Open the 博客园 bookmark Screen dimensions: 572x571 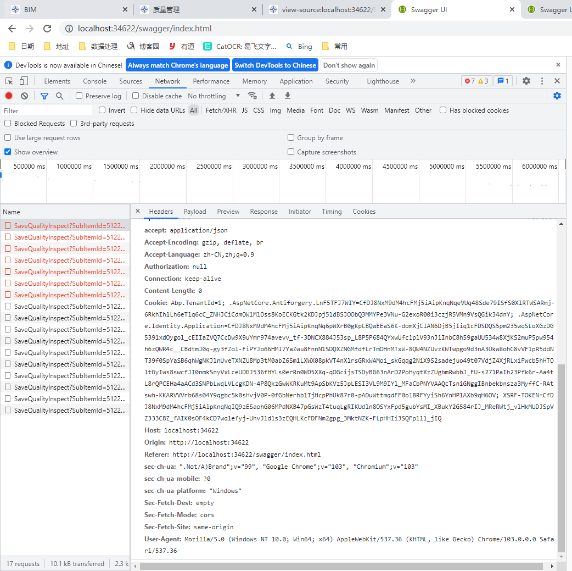(x=143, y=46)
